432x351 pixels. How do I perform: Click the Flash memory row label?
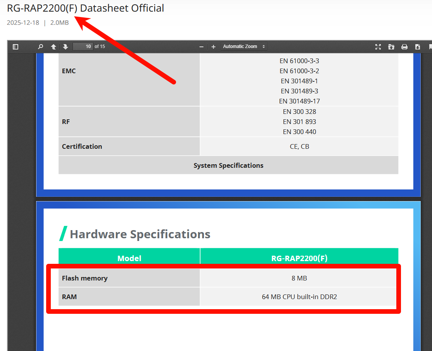[85, 278]
